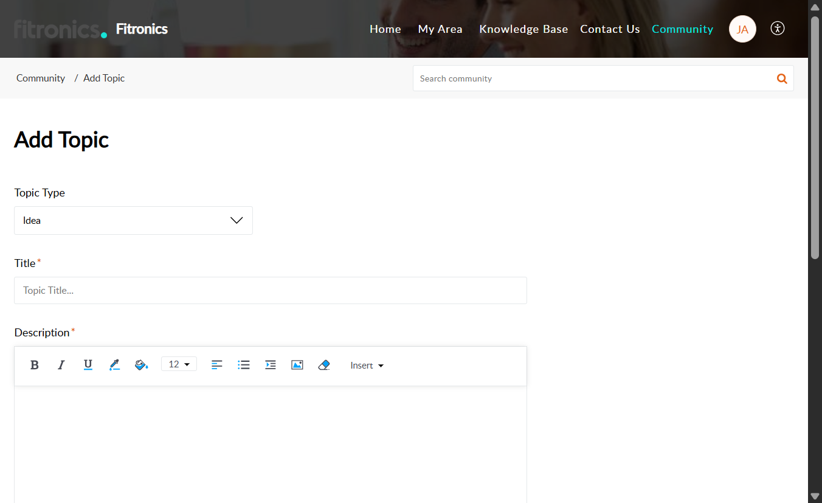Open the text alignment options
Image resolution: width=822 pixels, height=503 pixels.
[x=217, y=365]
